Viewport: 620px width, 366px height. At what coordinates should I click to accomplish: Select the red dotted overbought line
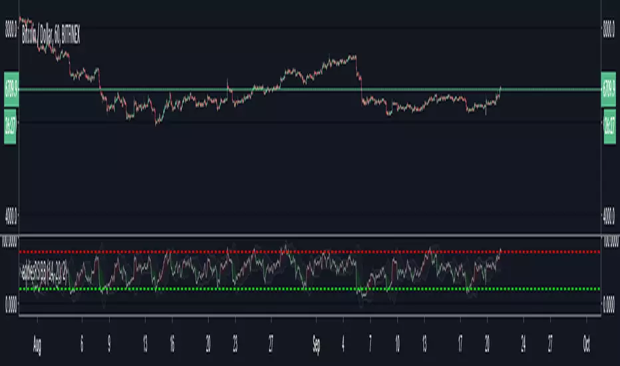310,252
